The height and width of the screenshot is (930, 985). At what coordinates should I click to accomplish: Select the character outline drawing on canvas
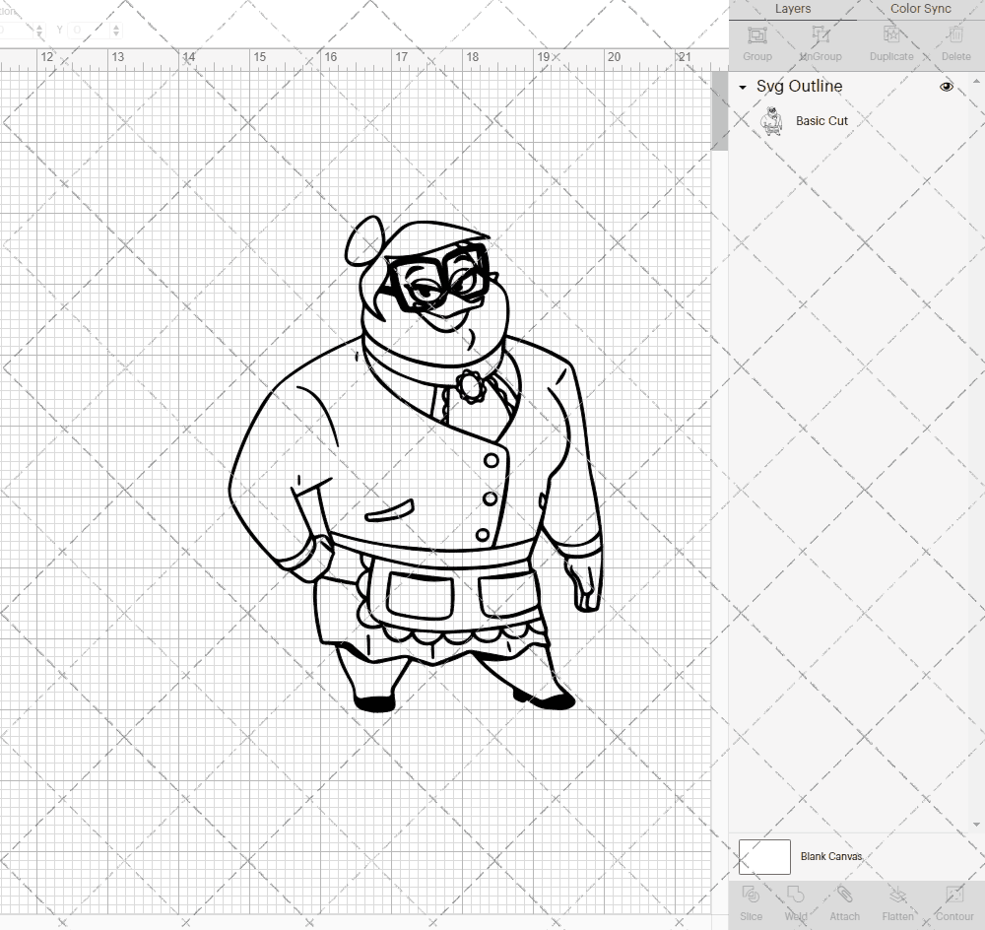pyautogui.click(x=416, y=464)
